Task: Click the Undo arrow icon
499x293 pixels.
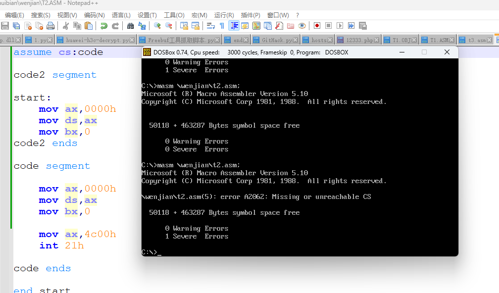Action: [x=103, y=26]
